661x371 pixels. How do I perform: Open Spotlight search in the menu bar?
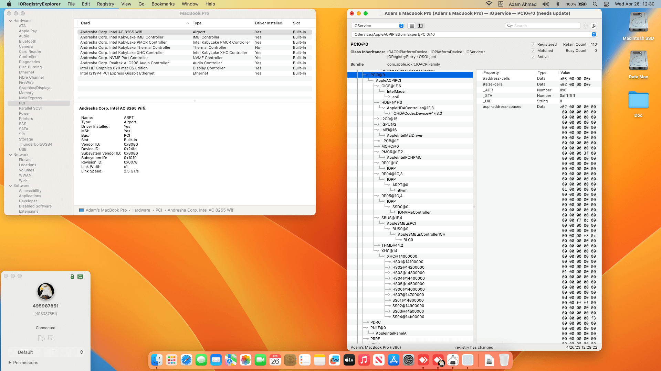point(595,4)
